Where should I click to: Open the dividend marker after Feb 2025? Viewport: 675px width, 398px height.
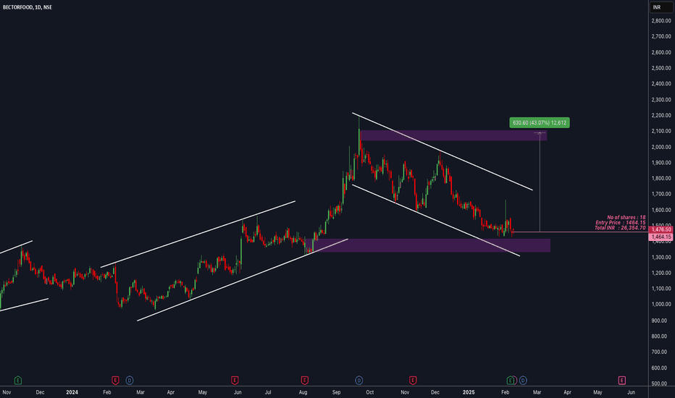(523, 381)
